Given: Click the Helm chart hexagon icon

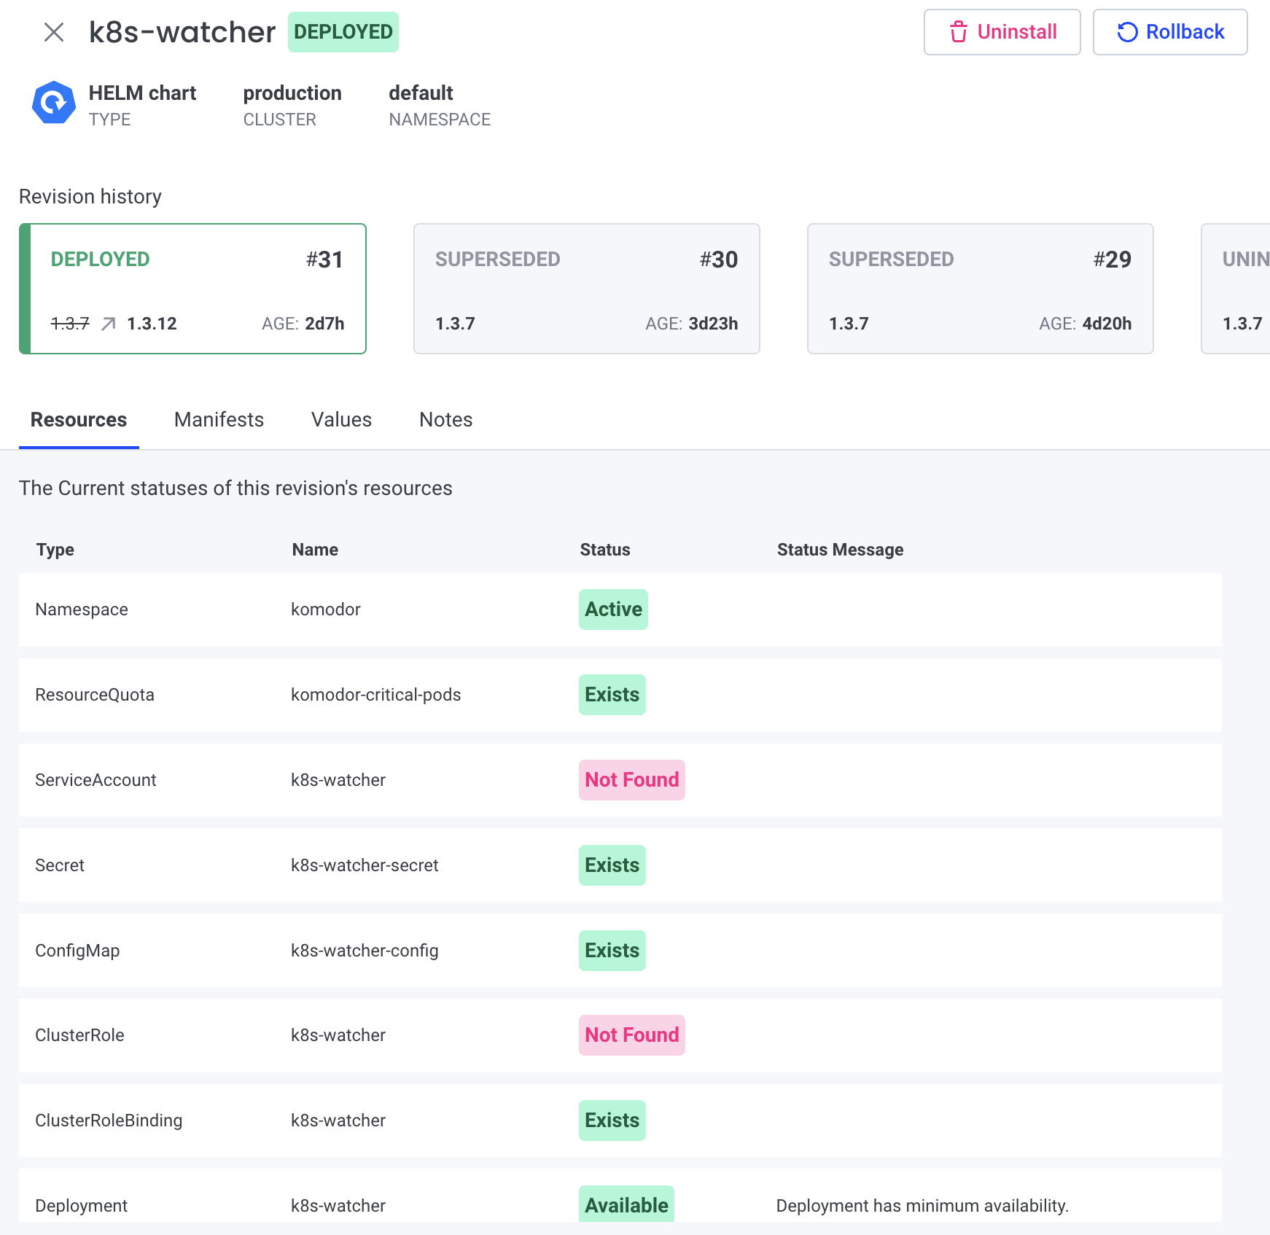Looking at the screenshot, I should tap(54, 103).
